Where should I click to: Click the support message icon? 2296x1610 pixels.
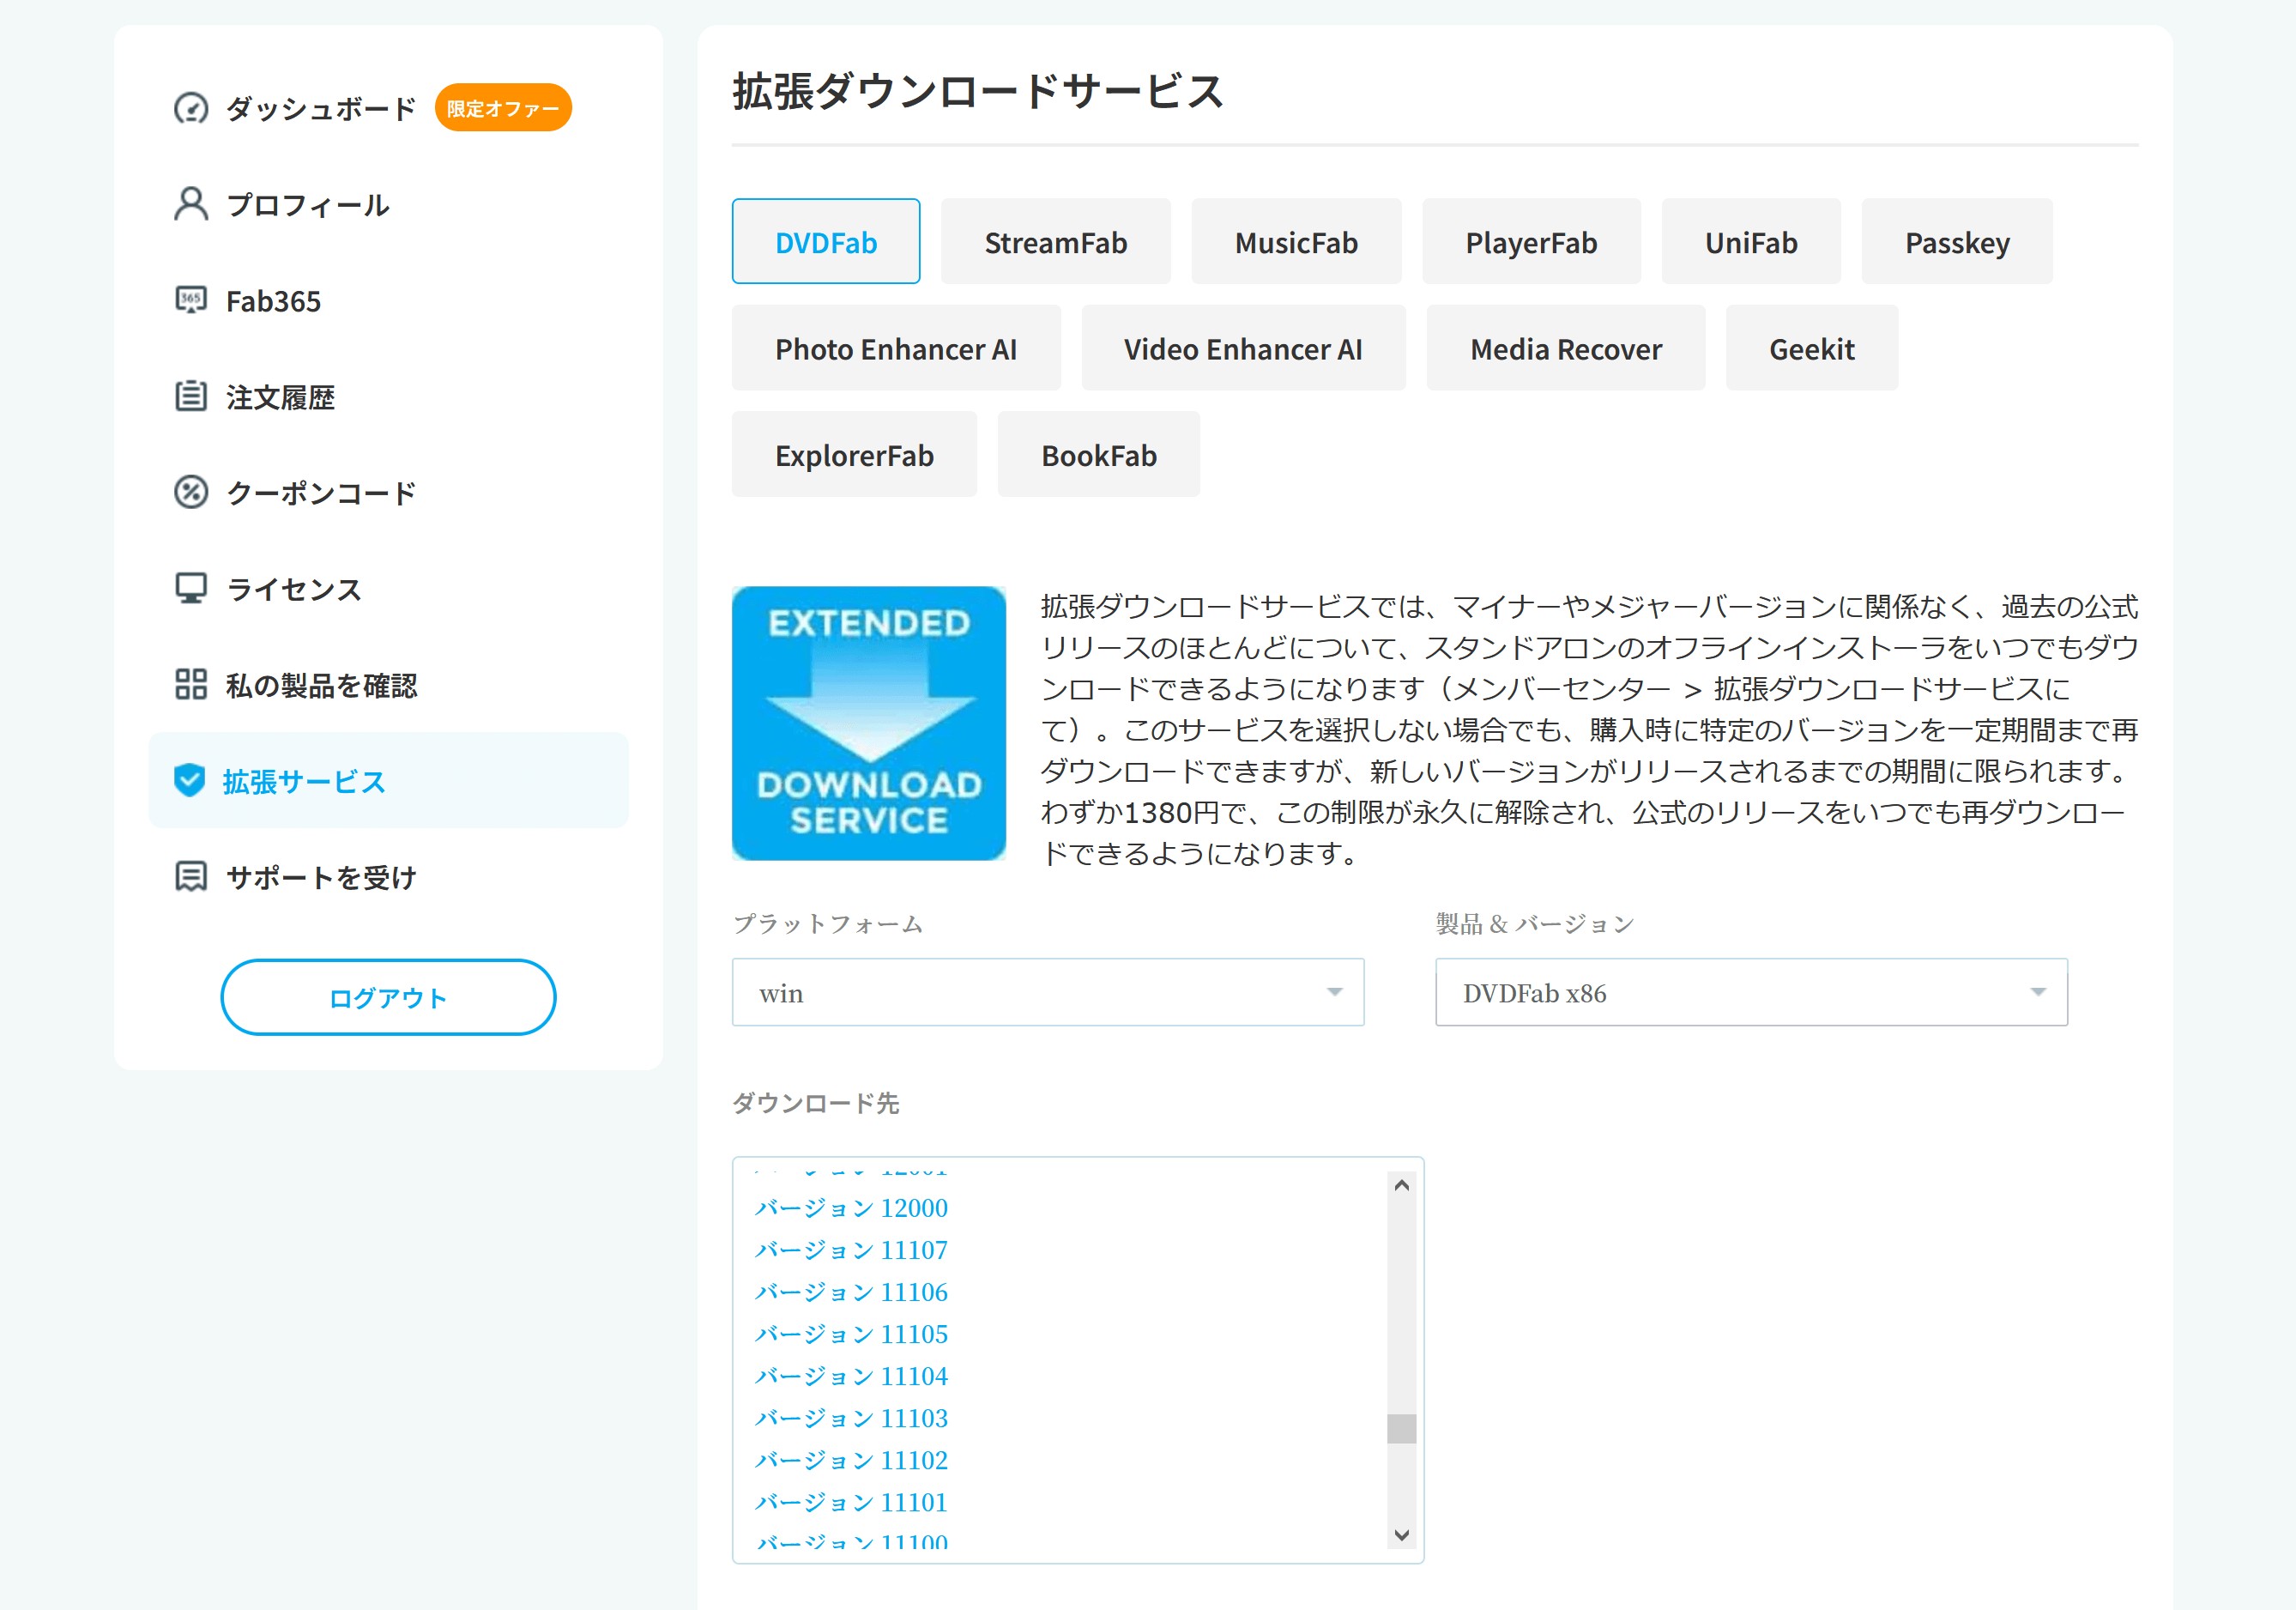click(x=190, y=877)
